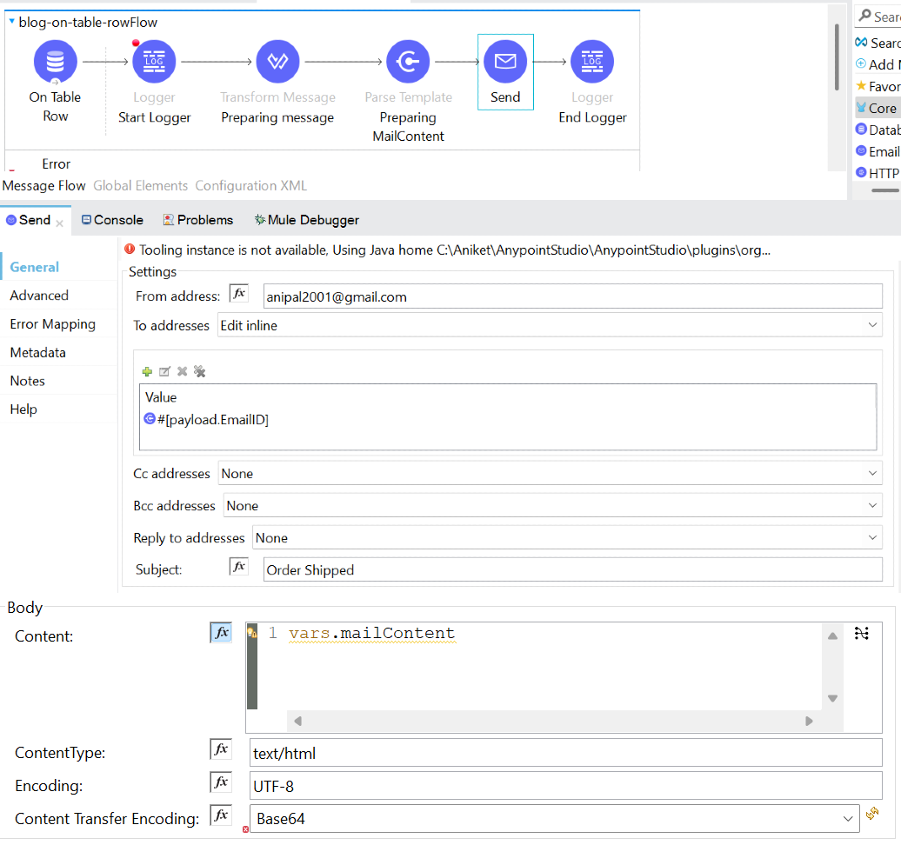Click the Start Logger component icon

[x=154, y=62]
